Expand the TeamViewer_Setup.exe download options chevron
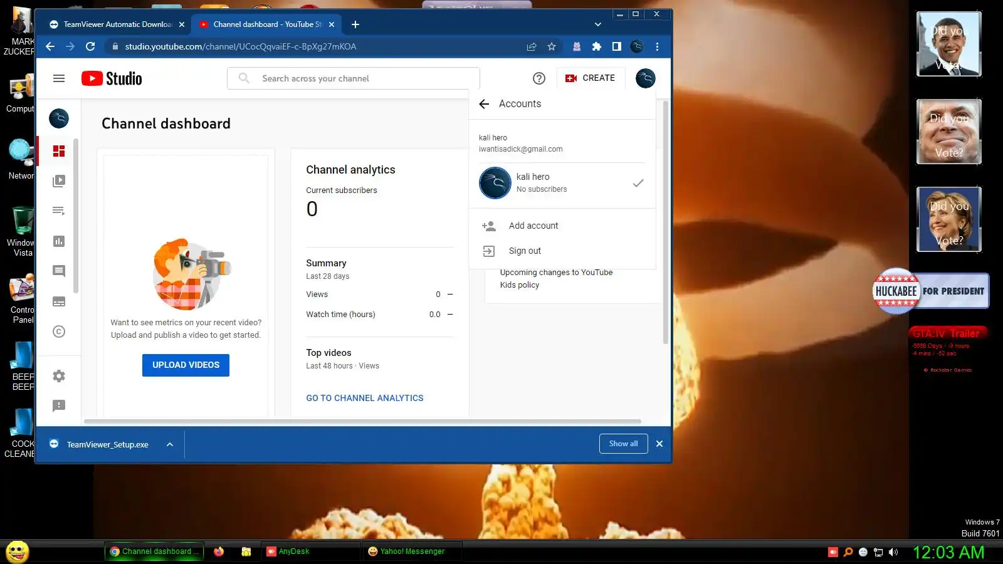The image size is (1003, 564). 170,444
